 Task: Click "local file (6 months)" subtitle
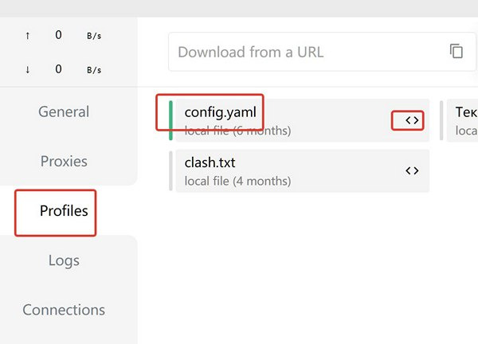click(x=237, y=130)
